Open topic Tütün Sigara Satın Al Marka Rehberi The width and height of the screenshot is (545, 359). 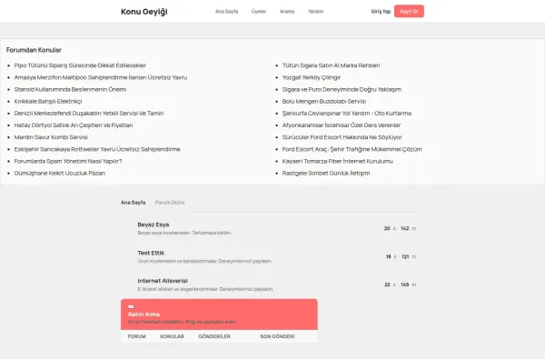coord(331,65)
